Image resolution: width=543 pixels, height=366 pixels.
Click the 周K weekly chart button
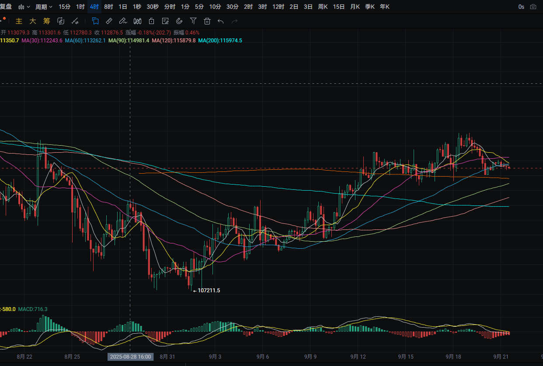point(323,7)
